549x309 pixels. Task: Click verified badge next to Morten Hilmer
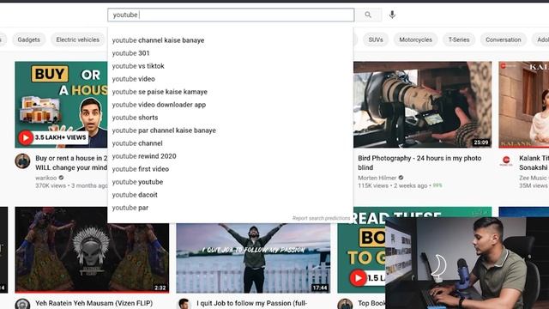401,178
